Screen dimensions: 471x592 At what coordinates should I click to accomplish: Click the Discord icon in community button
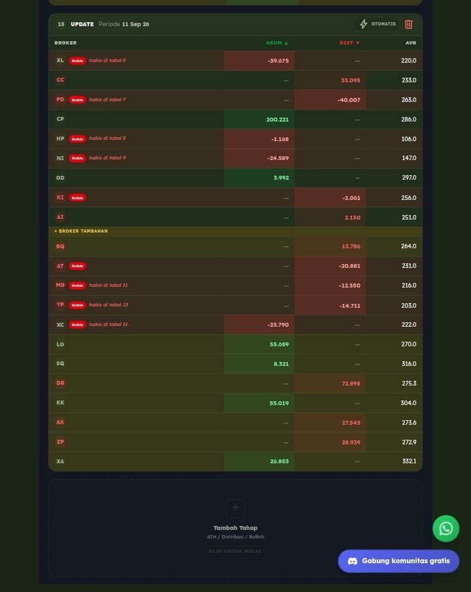[353, 561]
